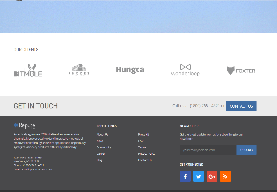
Task: Open the Hungca client logo
Action: (130, 70)
